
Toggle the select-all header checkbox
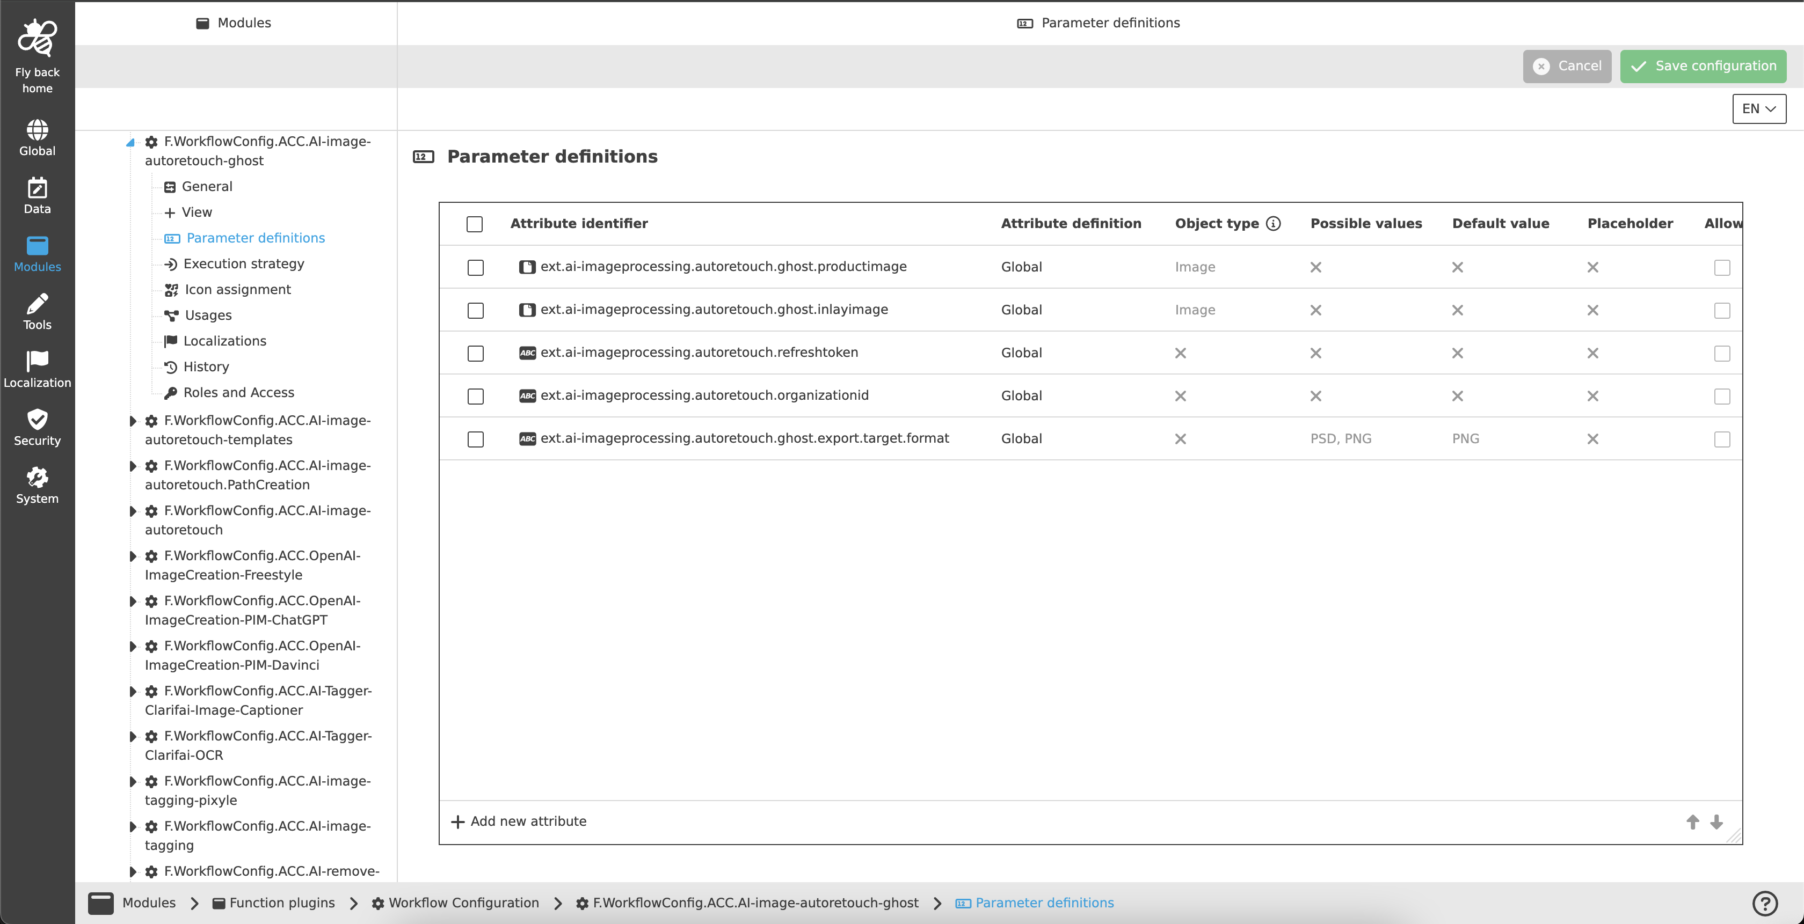pyautogui.click(x=474, y=224)
